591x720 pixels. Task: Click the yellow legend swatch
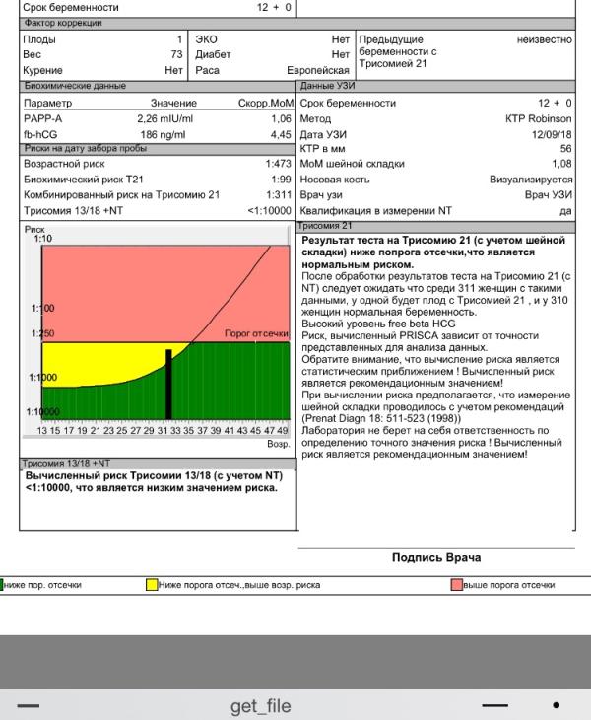click(152, 585)
